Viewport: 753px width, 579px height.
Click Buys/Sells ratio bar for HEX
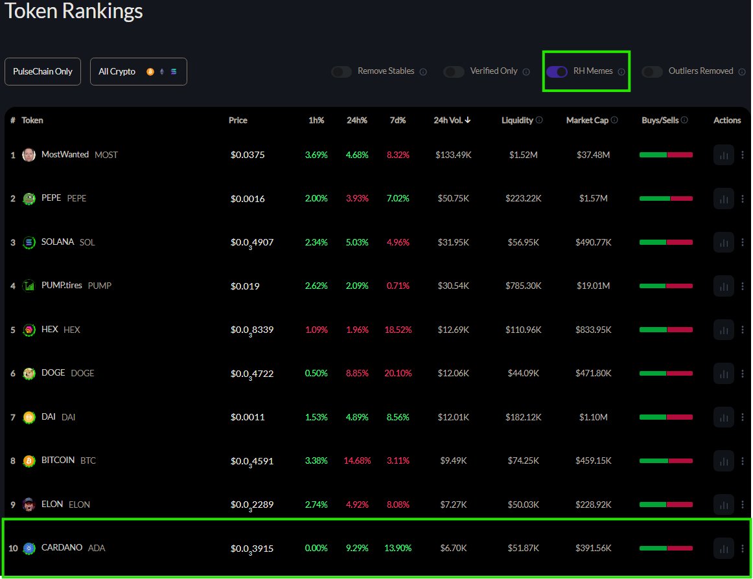coord(666,330)
